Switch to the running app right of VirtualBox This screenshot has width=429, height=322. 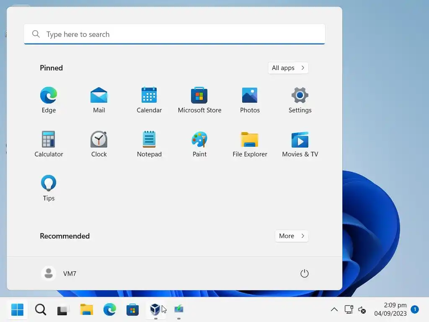pyautogui.click(x=178, y=310)
